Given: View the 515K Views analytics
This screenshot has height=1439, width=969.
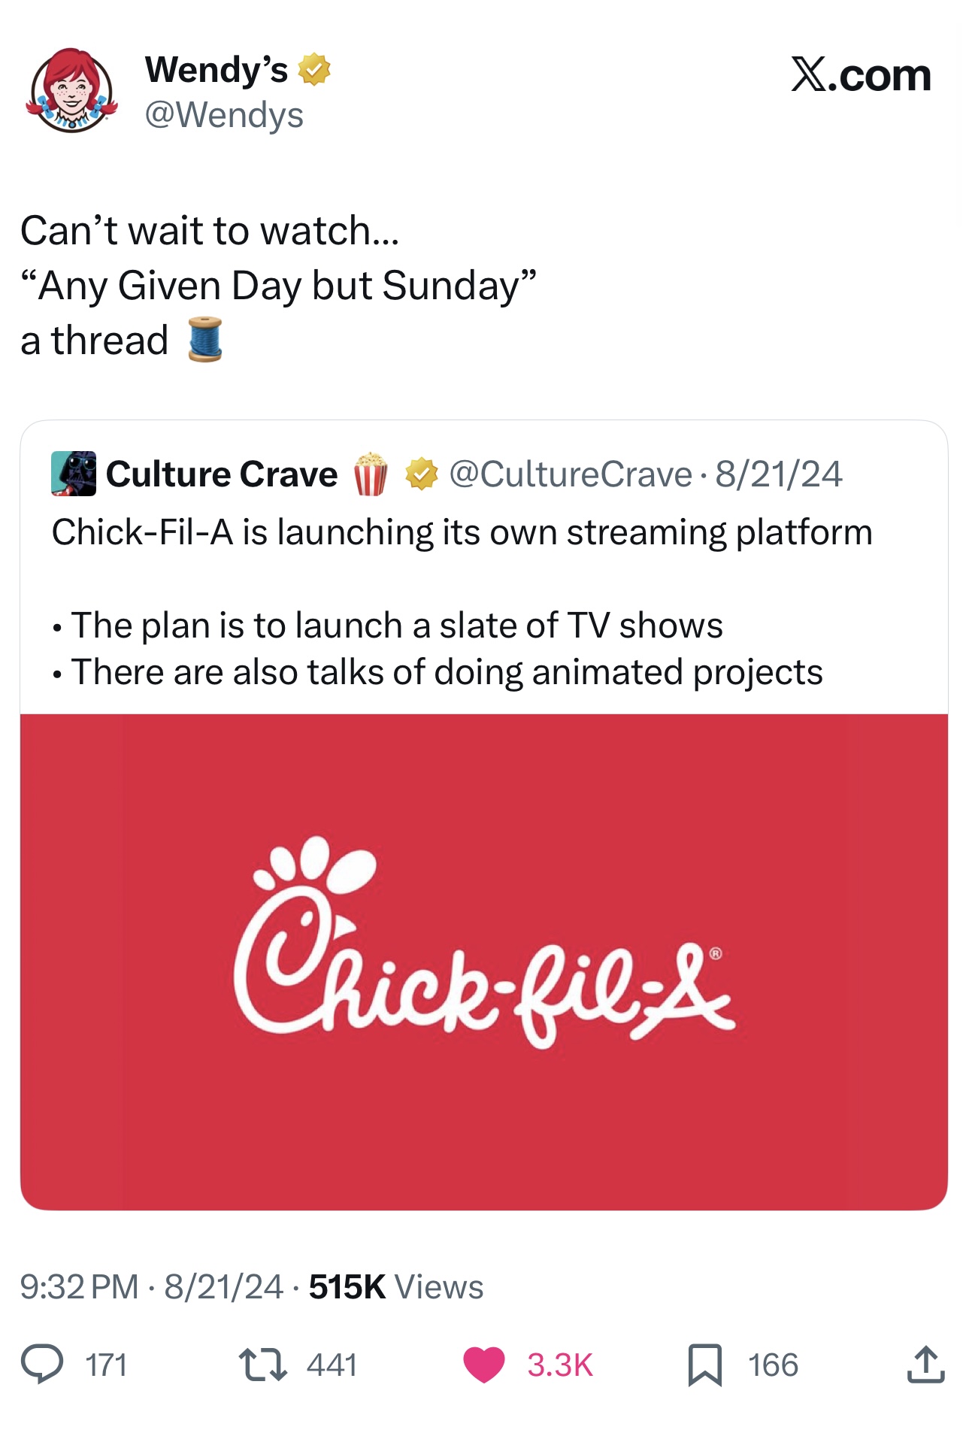Looking at the screenshot, I should 395,1286.
